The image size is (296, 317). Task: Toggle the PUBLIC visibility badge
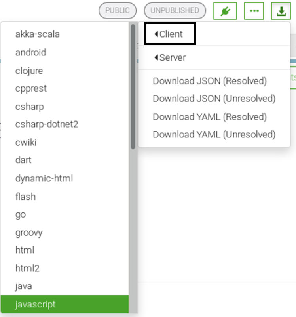point(118,11)
